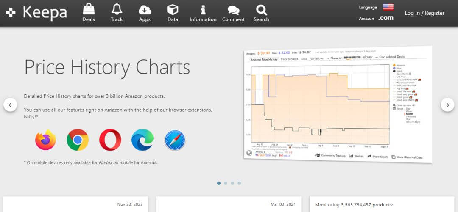
Task: Click the Edge browser extension icon
Action: [142, 140]
